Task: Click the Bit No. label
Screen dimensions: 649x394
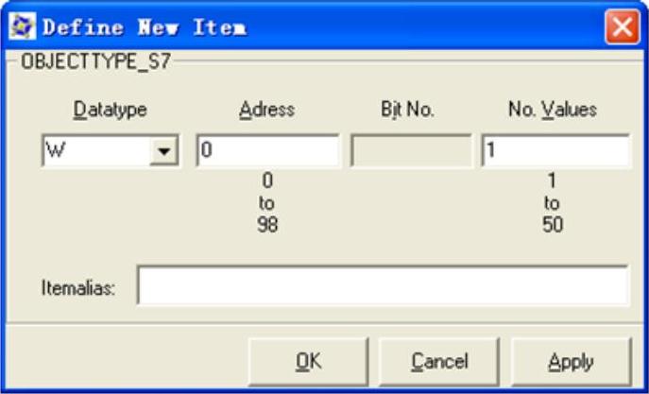Action: tap(408, 111)
